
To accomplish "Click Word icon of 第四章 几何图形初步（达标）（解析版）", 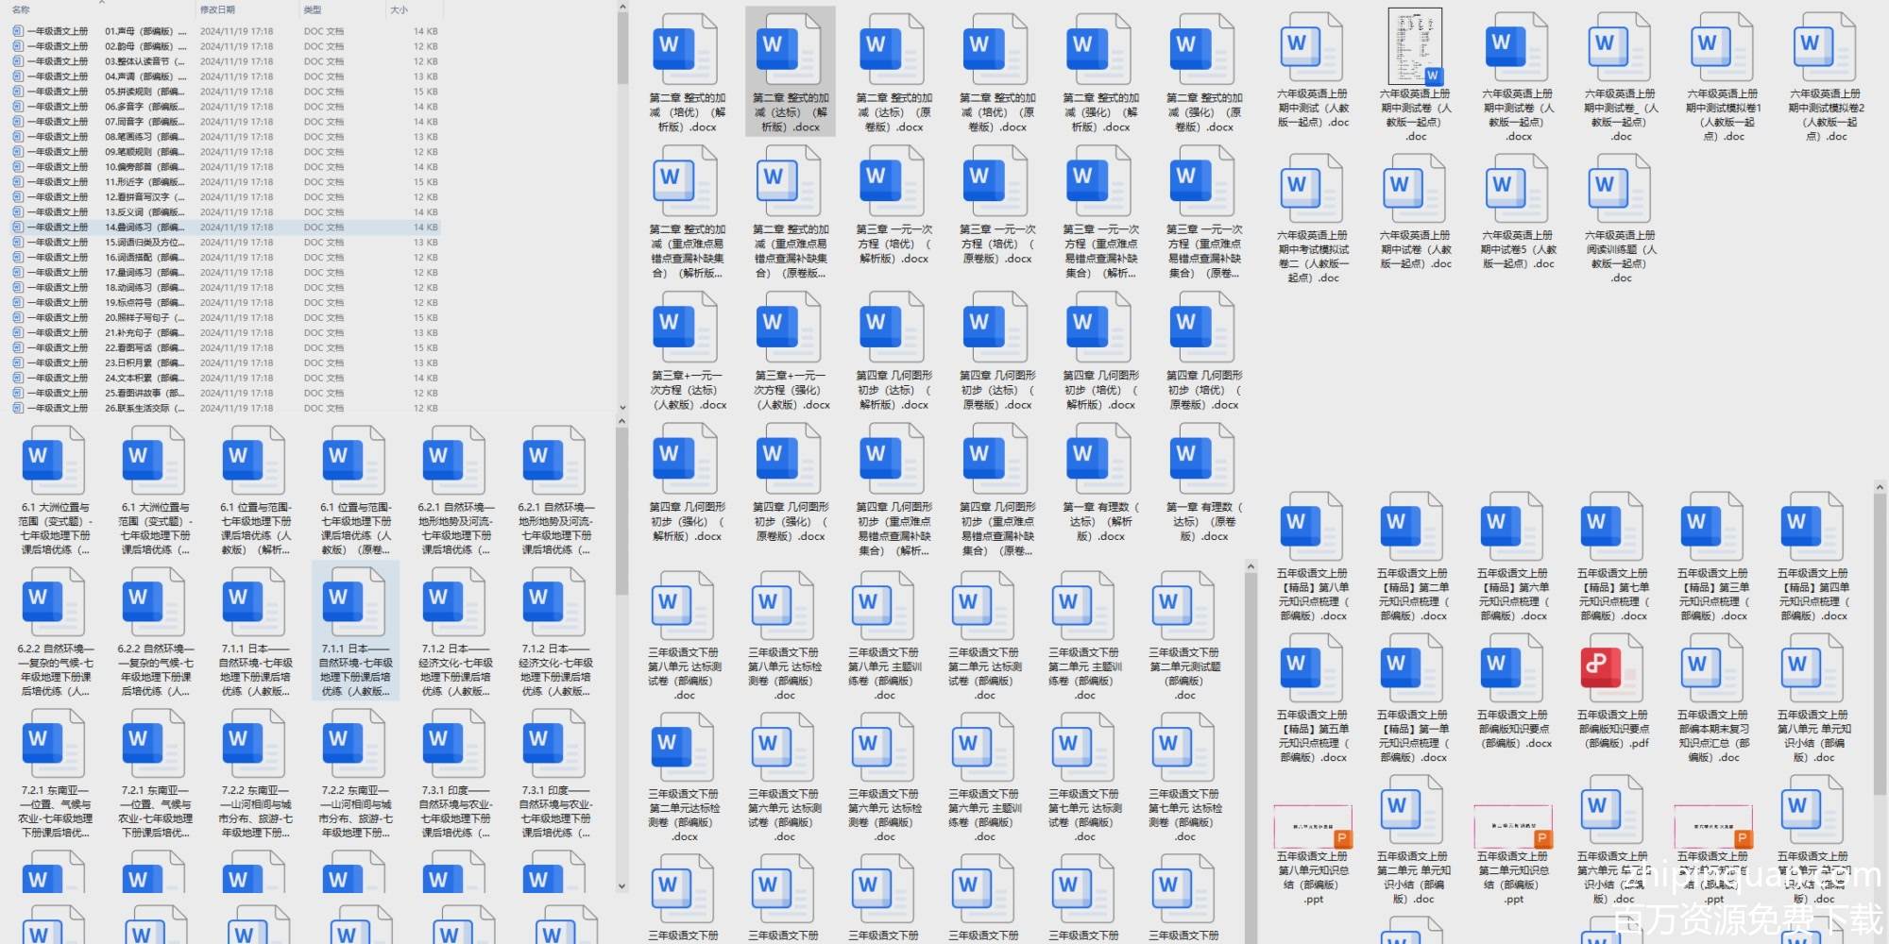I will coord(892,327).
